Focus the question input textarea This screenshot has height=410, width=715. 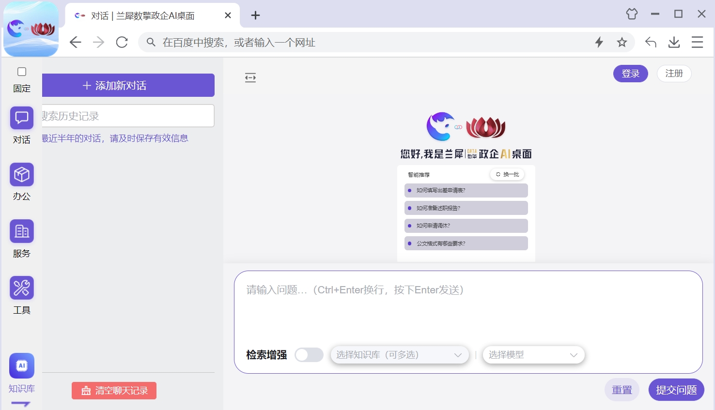pos(468,307)
